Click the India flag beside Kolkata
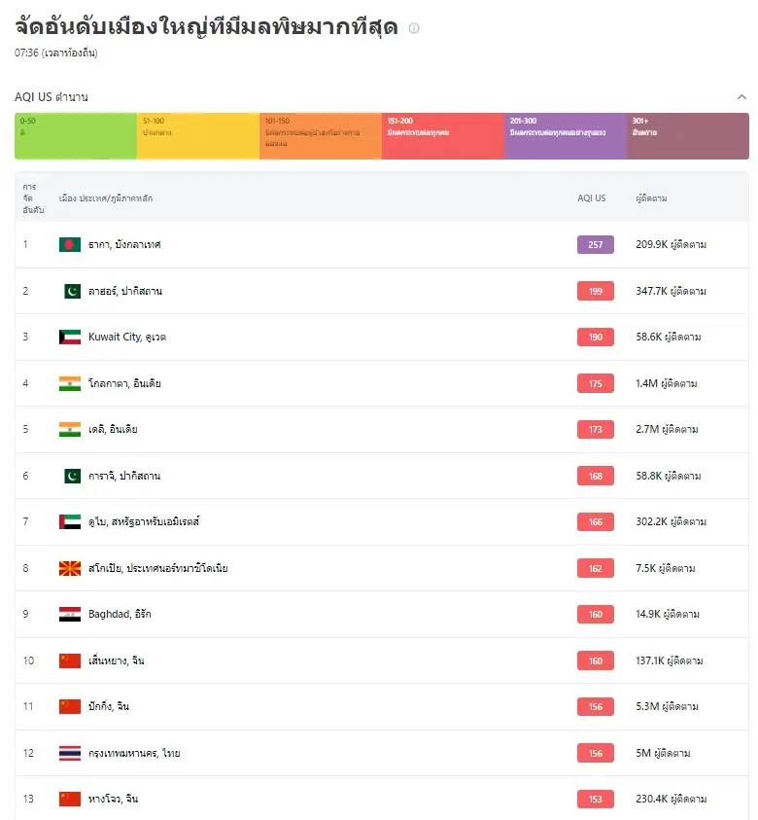The width and height of the screenshot is (758, 820). coord(70,383)
